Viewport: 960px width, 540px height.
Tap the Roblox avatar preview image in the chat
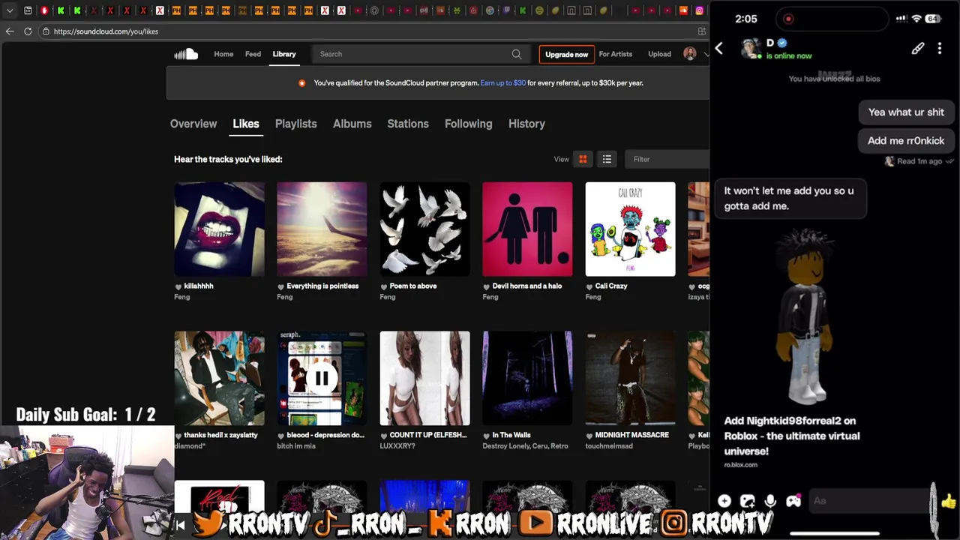805,317
